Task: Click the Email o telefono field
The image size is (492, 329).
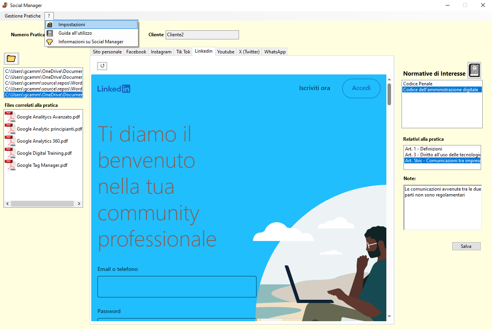Action: tap(177, 287)
